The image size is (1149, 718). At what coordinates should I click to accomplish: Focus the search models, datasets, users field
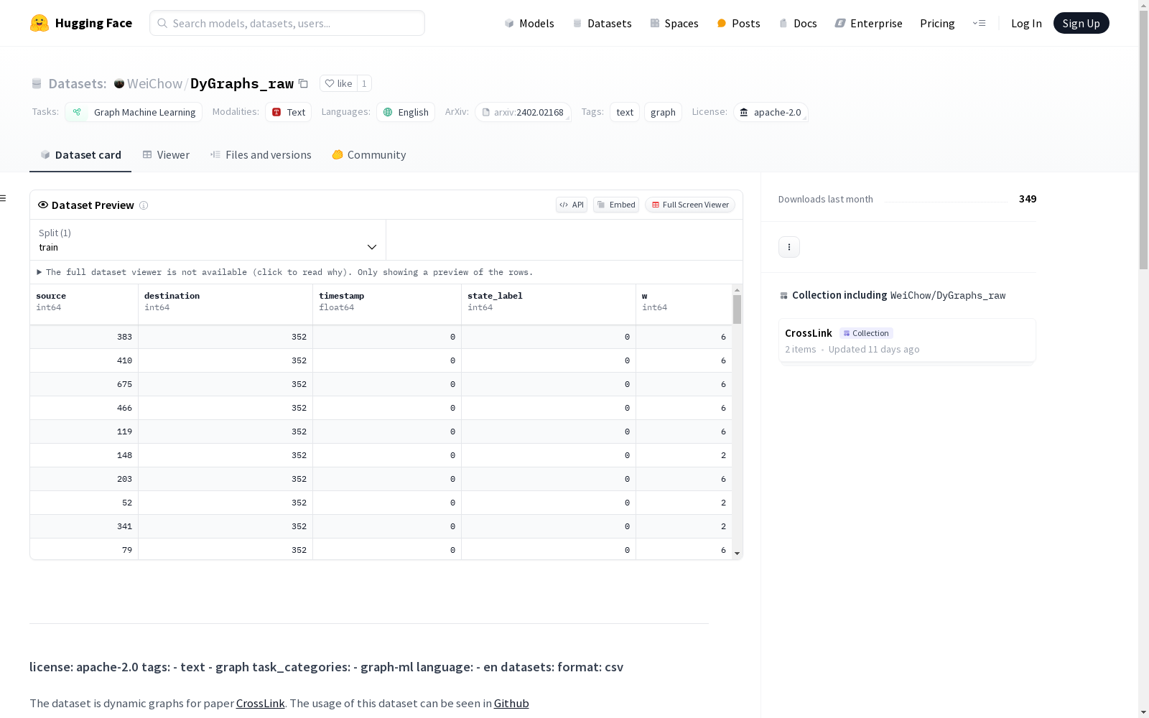[x=287, y=23]
